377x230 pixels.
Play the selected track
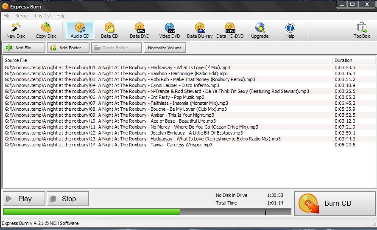24,199
